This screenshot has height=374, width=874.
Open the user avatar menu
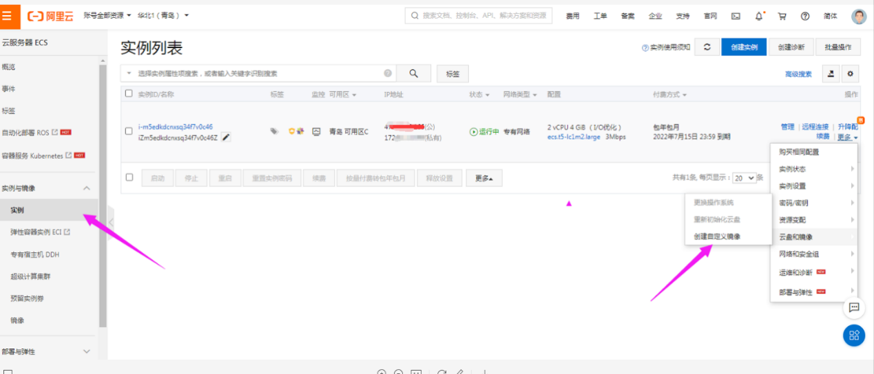coord(858,16)
